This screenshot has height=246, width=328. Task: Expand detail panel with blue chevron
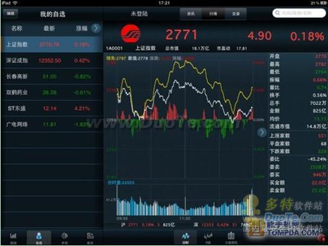click(x=262, y=132)
